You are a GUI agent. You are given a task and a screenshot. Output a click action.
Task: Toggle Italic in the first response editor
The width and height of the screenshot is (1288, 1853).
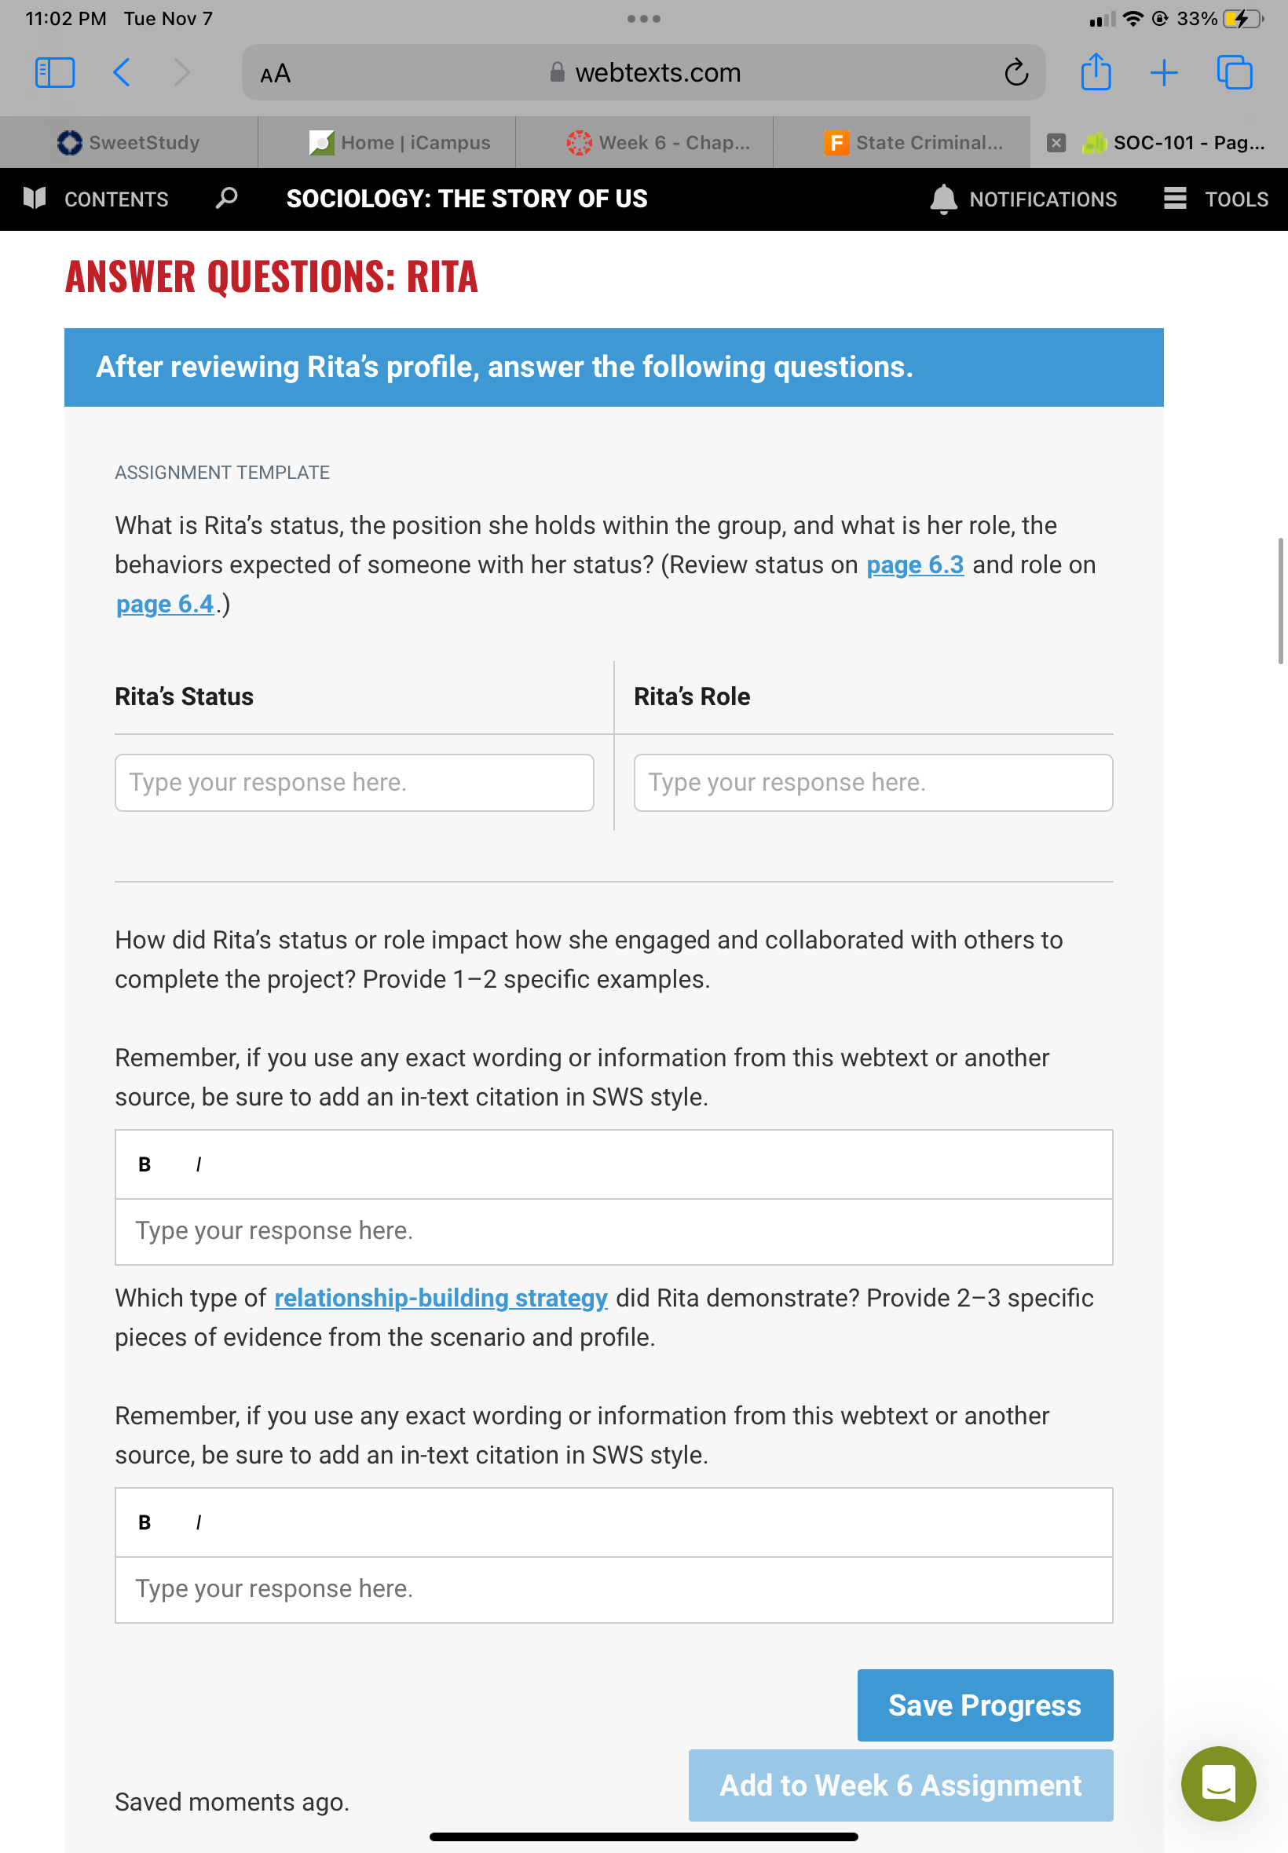199,1164
